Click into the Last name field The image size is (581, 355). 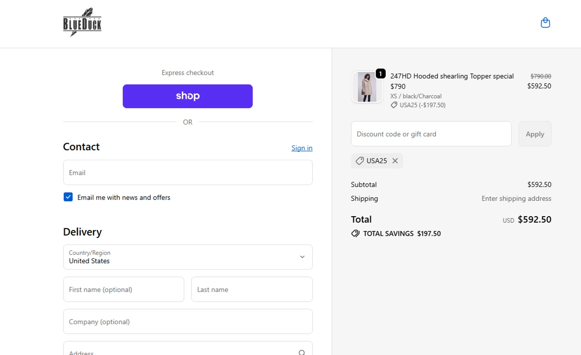click(252, 289)
